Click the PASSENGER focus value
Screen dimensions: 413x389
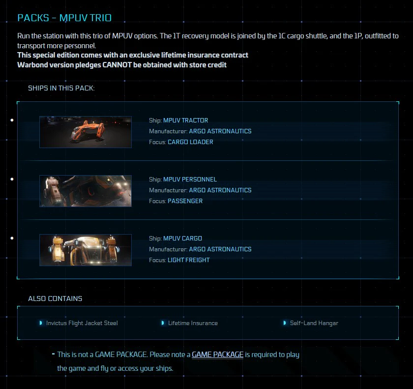click(185, 201)
